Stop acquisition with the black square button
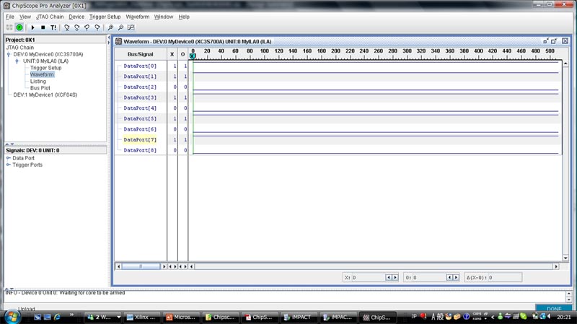 [43, 27]
